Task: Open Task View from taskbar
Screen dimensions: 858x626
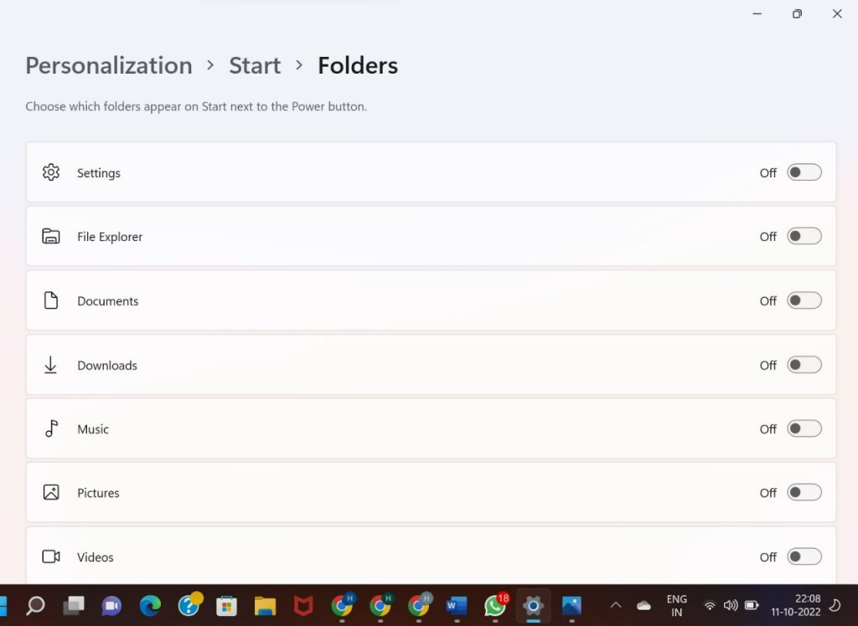Action: 74,605
